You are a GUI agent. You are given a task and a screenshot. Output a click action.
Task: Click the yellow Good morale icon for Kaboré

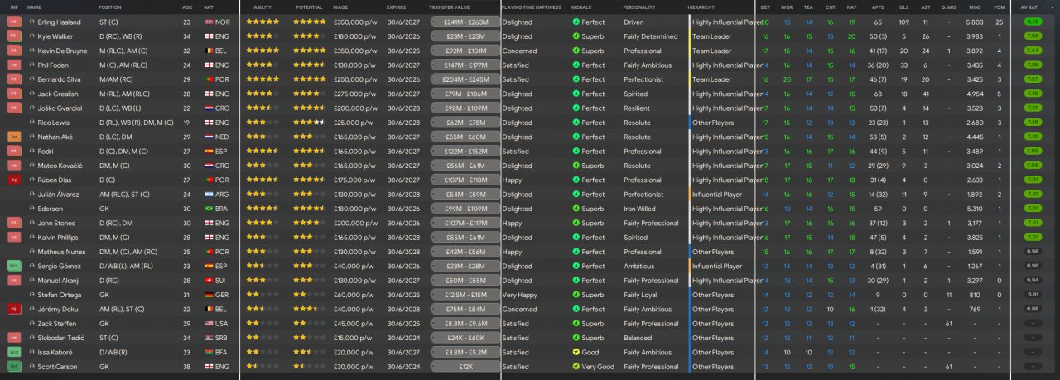(x=576, y=353)
